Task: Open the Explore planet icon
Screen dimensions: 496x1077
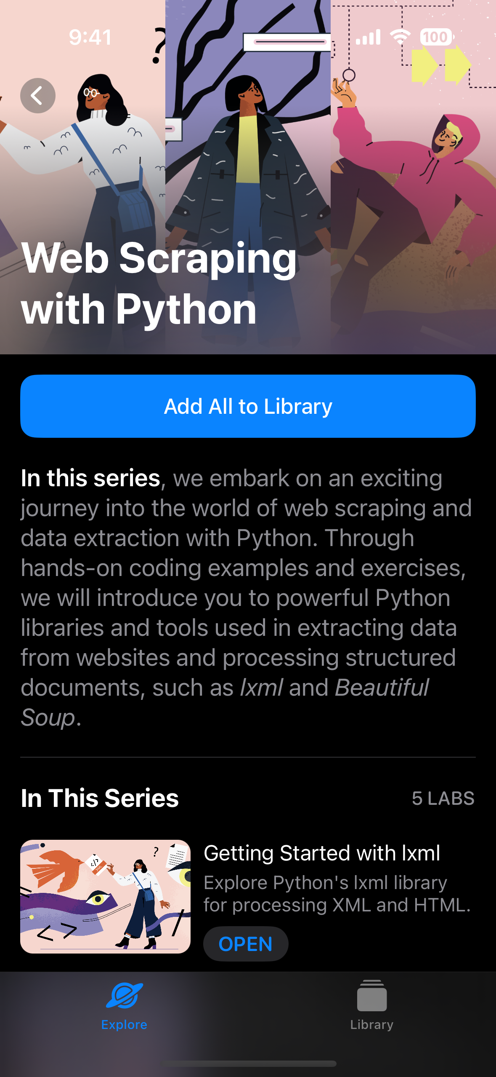Action: pos(125,996)
